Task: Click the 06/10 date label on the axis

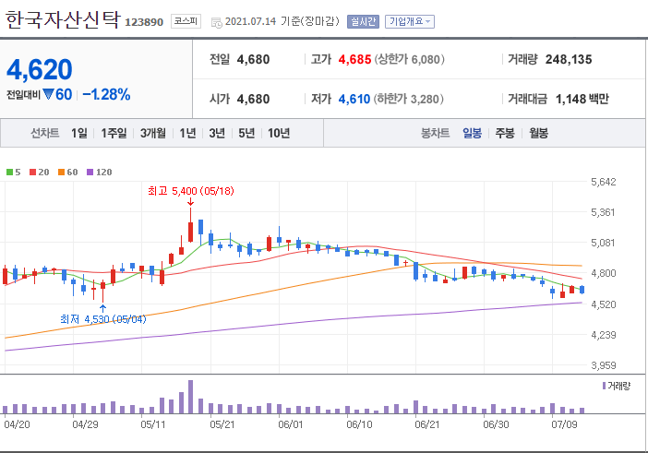Action: pyautogui.click(x=359, y=424)
